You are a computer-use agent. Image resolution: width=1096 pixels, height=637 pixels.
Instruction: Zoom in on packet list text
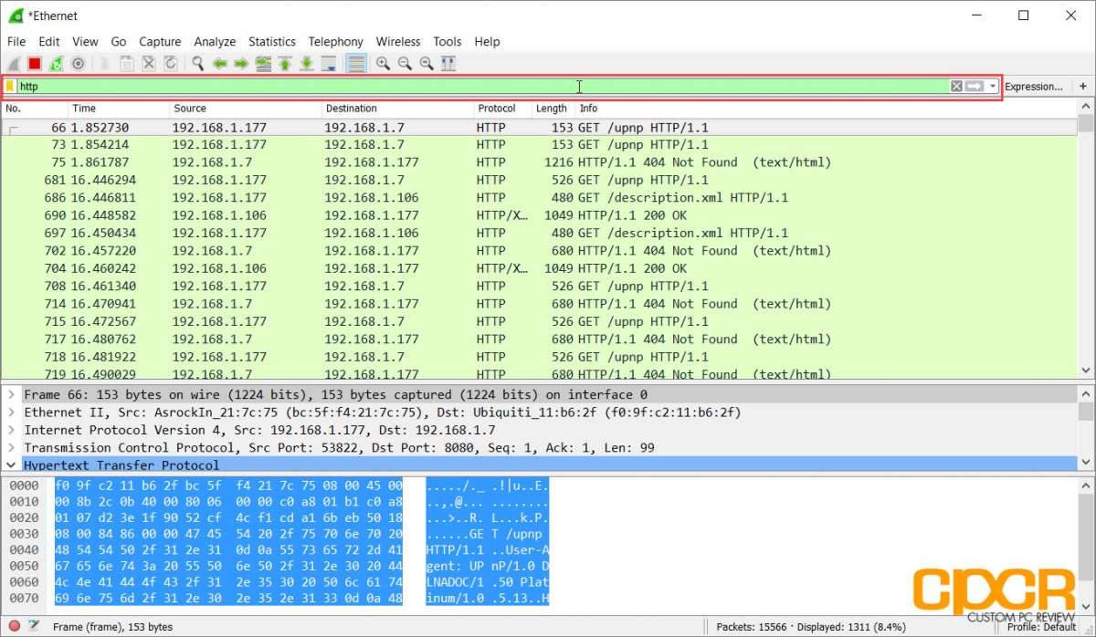pyautogui.click(x=383, y=64)
